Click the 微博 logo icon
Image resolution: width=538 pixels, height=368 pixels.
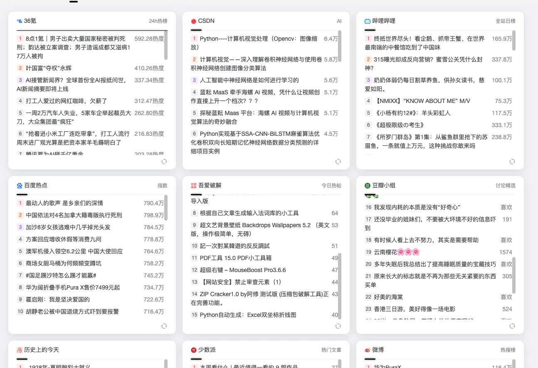pos(366,350)
